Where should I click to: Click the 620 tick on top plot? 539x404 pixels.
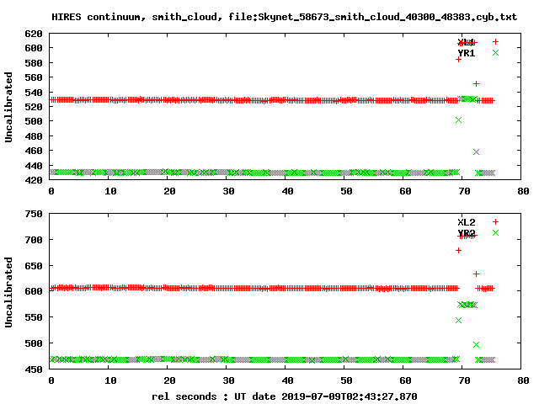click(x=34, y=34)
